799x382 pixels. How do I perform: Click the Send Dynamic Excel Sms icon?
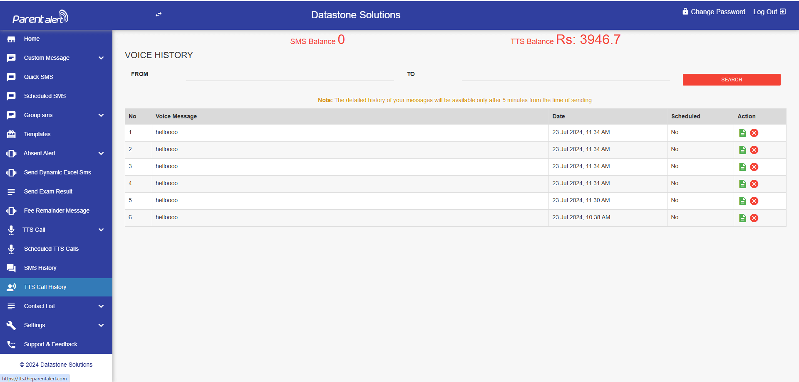pos(11,173)
